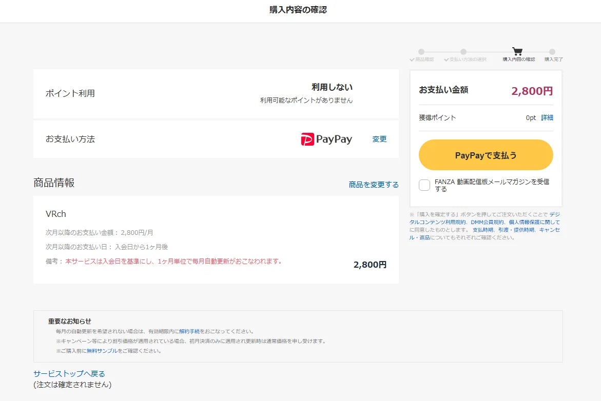Enable FANZA mail magazine checkbox
This screenshot has width=601, height=401.
pos(424,185)
